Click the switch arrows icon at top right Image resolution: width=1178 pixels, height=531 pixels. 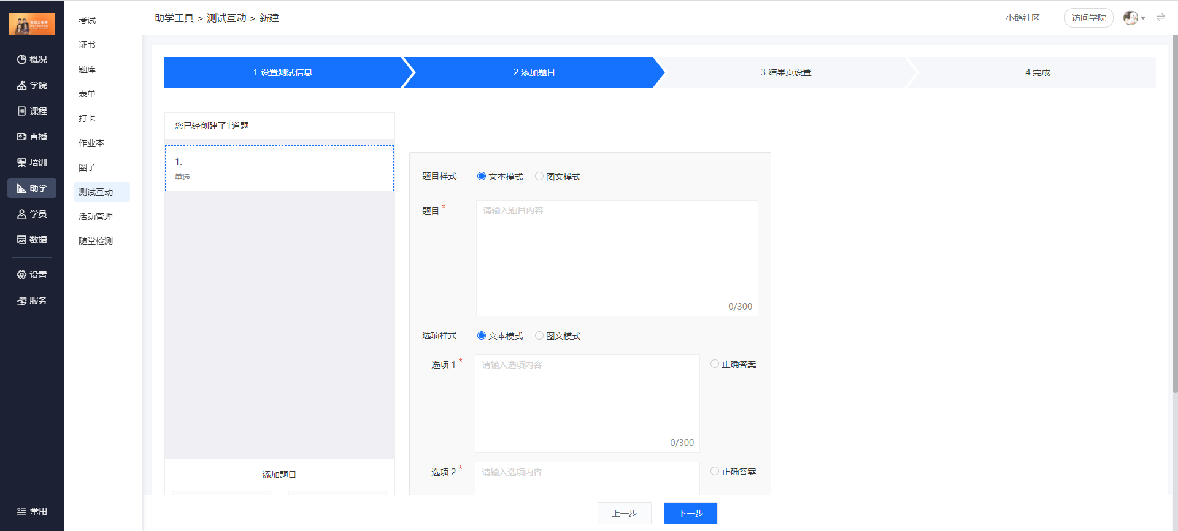pos(1161,18)
